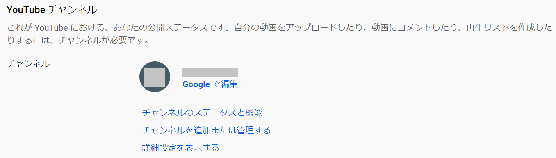Click チャンネルを追加または管理する link
Image resolution: width=556 pixels, height=158 pixels.
tap(206, 130)
